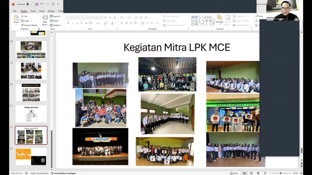Click the zoom slider handle
312x175 pixels.
(x=281, y=173)
